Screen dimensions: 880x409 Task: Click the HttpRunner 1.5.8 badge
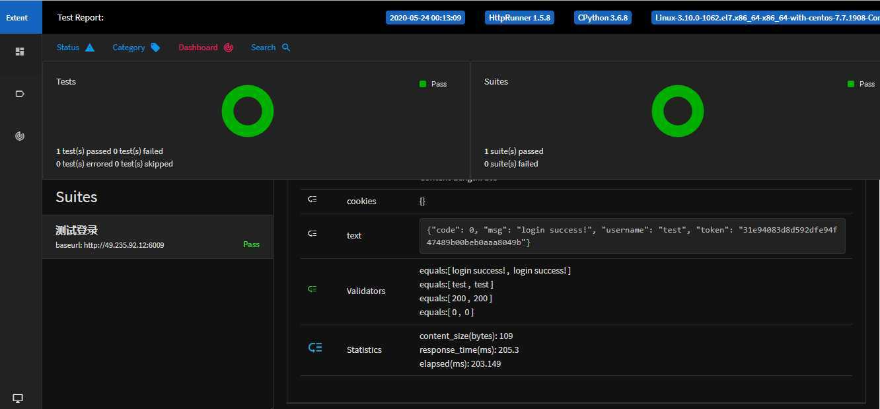point(519,18)
